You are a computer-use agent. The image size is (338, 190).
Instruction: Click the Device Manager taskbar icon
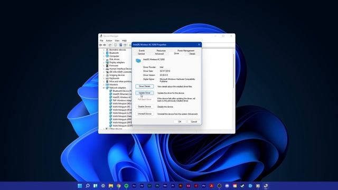click(266, 186)
